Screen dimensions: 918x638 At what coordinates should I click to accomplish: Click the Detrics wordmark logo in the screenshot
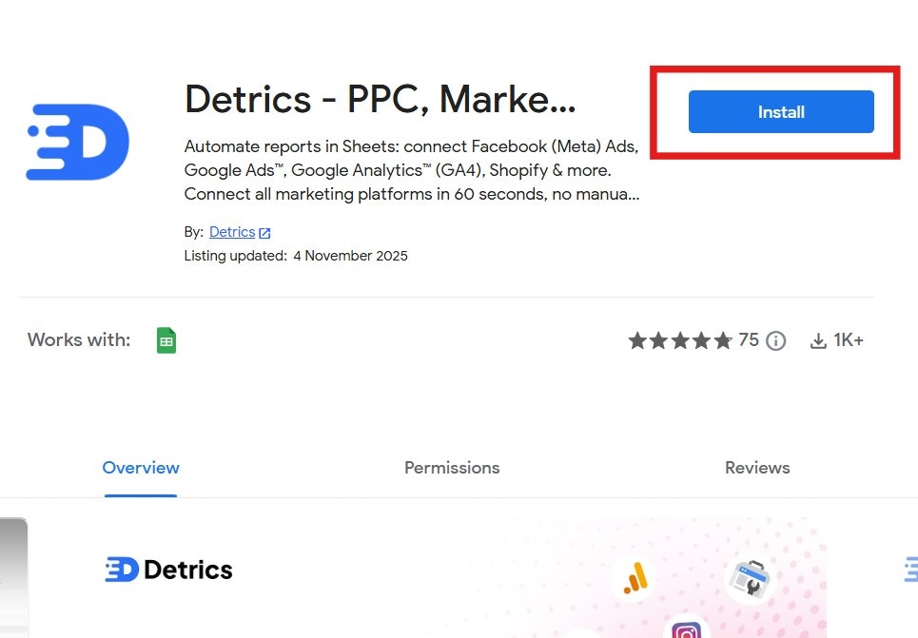pos(168,569)
